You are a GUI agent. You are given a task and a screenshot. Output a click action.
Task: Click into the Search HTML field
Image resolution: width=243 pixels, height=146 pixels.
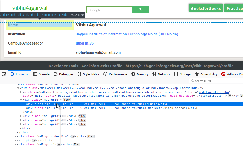pos(216,81)
